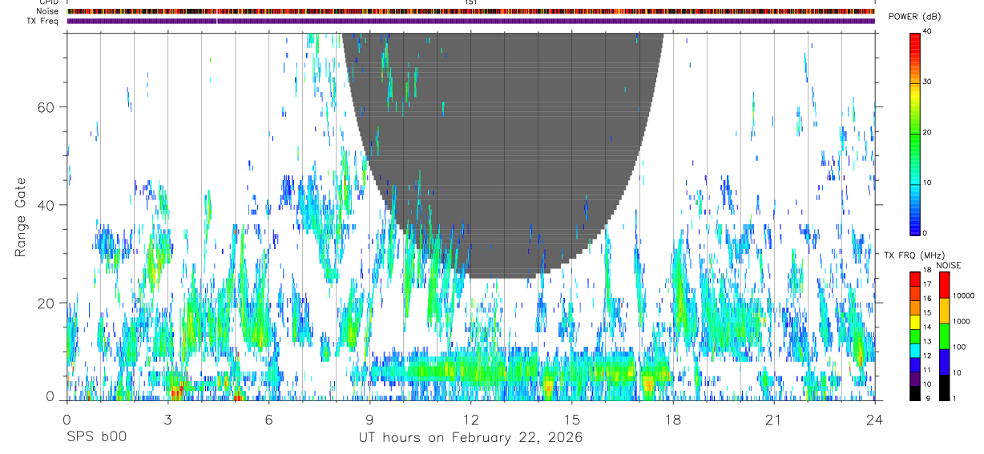The height and width of the screenshot is (454, 984).
Task: Click the yellow 14-15 MHz TX FRQ swatch
Action: pyautogui.click(x=915, y=321)
